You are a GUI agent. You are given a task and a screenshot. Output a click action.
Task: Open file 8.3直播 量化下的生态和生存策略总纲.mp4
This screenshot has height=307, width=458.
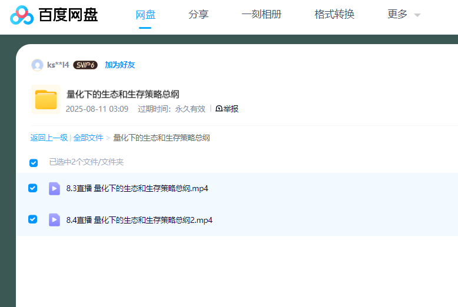pyautogui.click(x=137, y=188)
